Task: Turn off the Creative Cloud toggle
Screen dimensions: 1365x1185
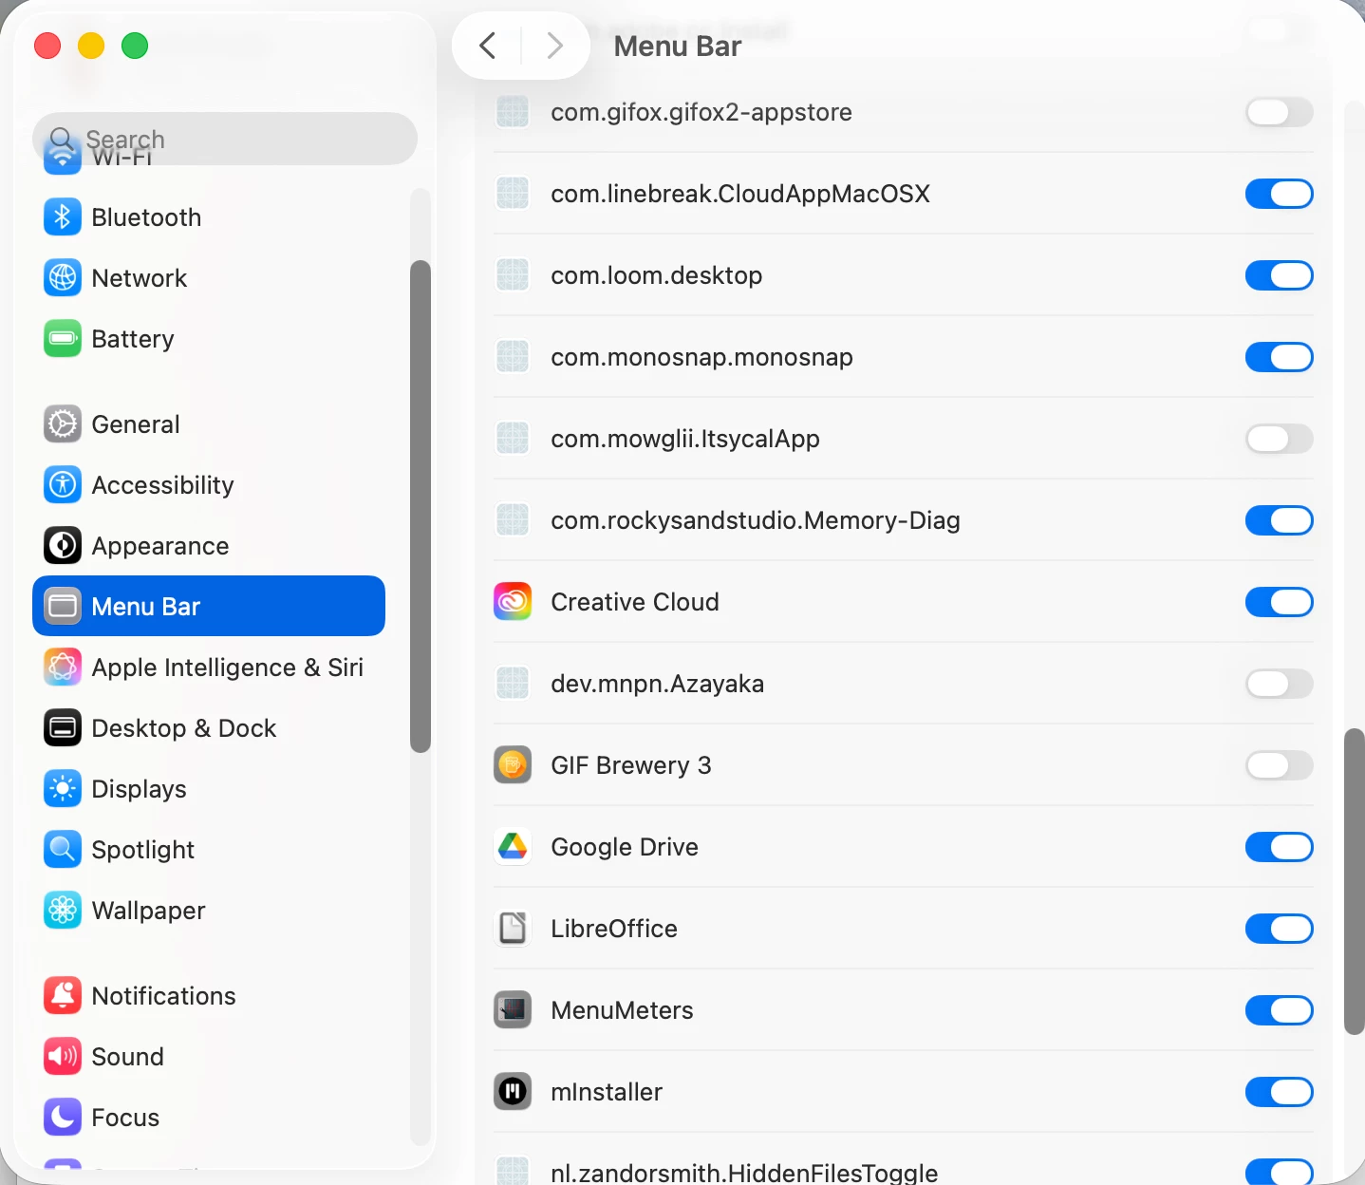Action: pos(1280,602)
